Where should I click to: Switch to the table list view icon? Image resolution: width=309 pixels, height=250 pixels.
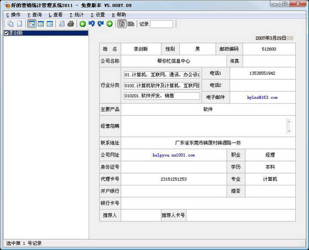coord(50,24)
